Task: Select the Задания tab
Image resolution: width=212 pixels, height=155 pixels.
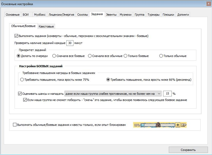Action: click(x=97, y=14)
